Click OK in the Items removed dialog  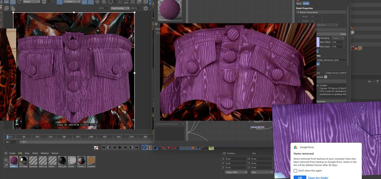click(300, 177)
